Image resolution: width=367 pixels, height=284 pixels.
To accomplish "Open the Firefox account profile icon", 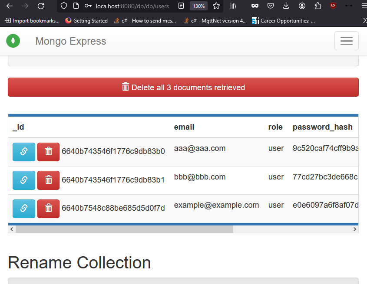I will (302, 6).
